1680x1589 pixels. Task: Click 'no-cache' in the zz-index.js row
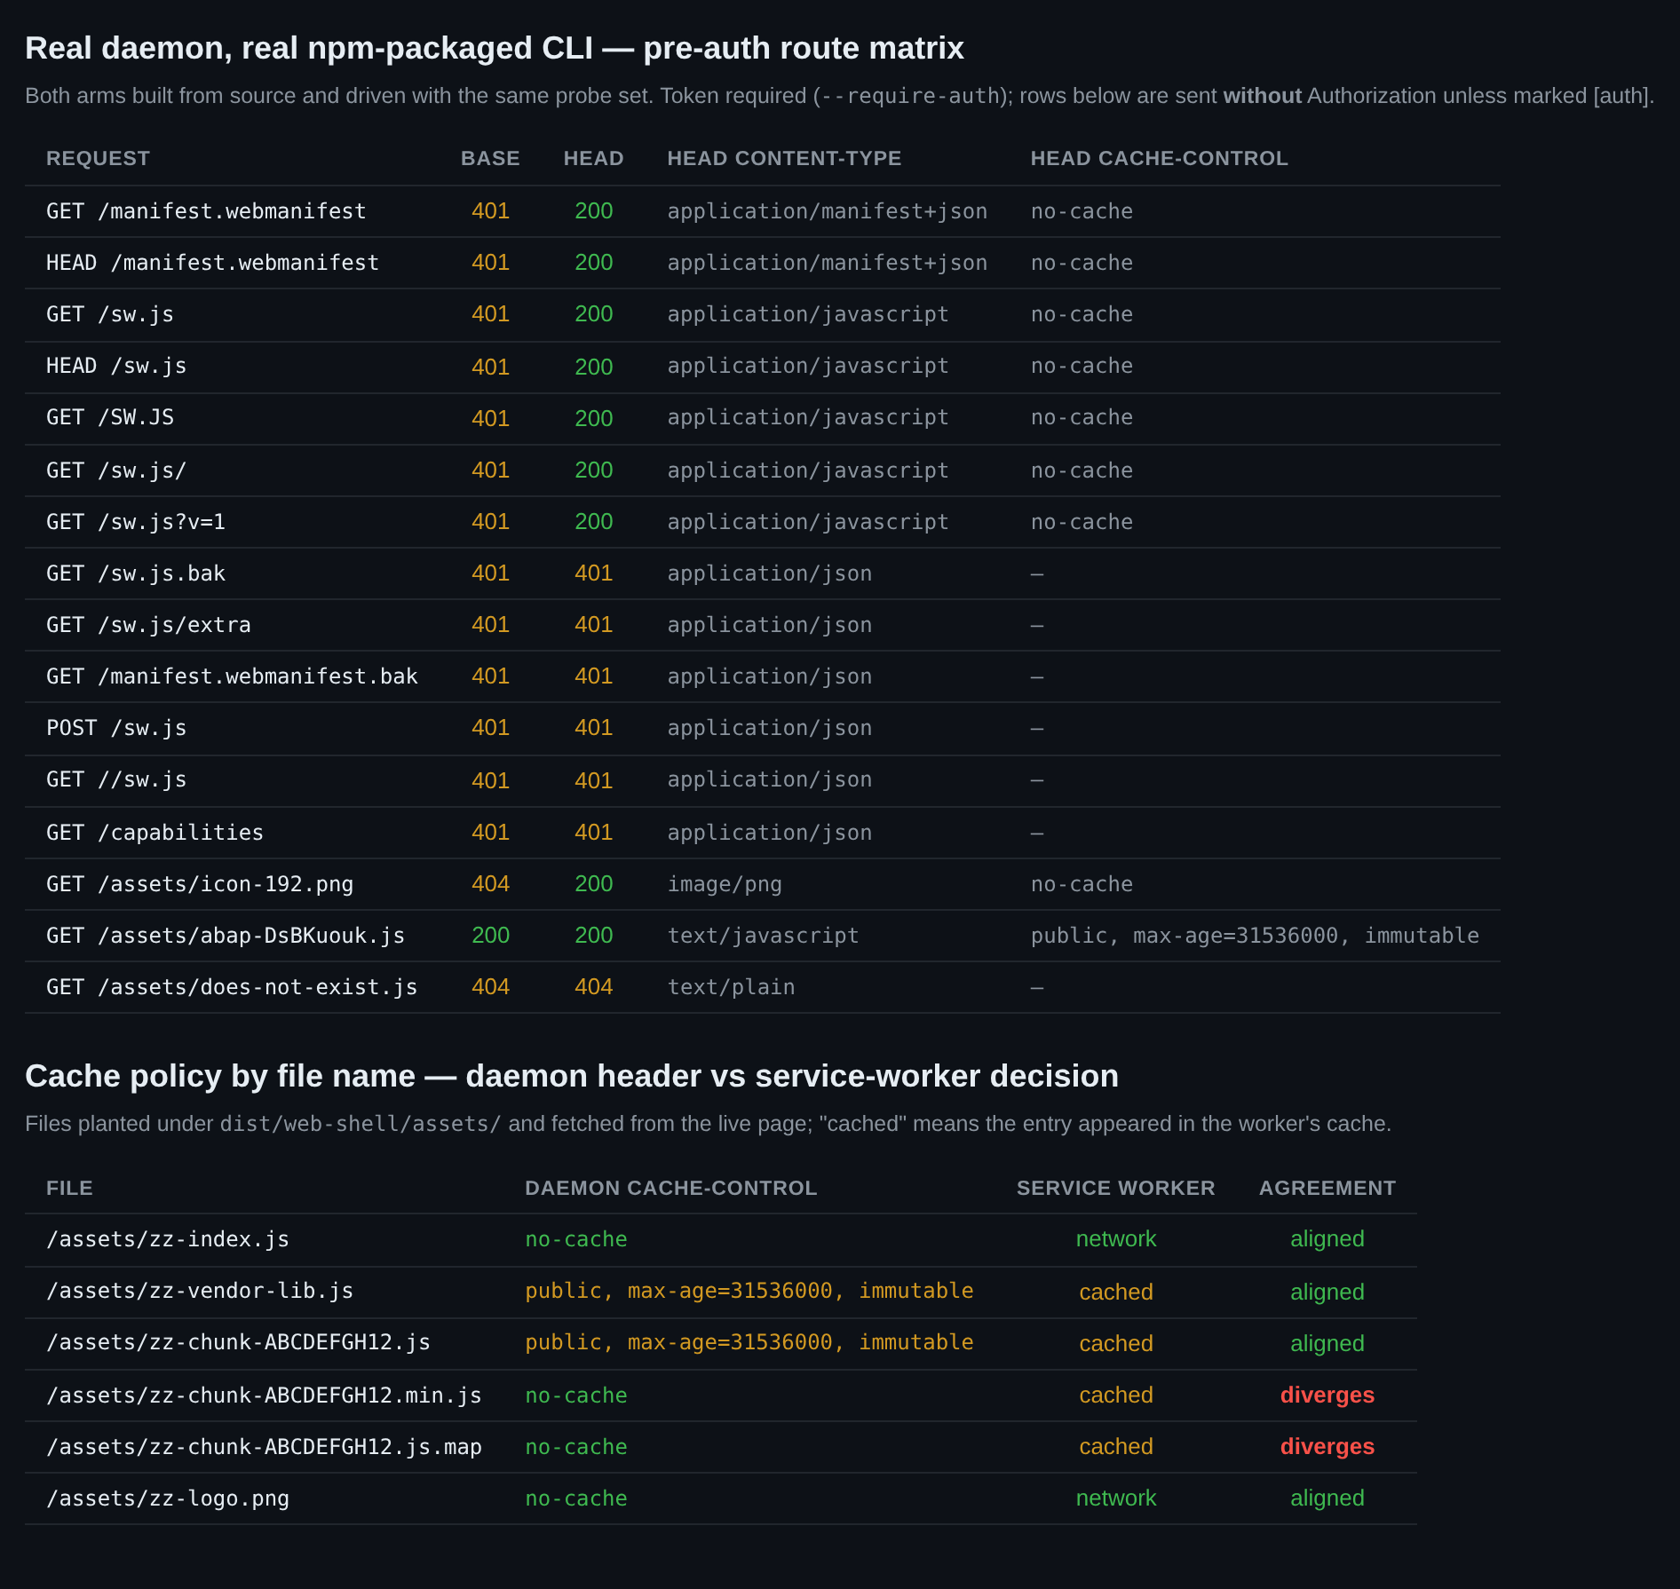tap(575, 1239)
